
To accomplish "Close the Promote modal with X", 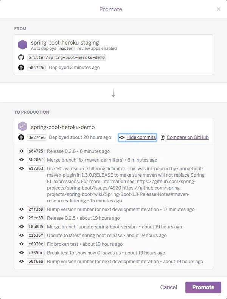I will (x=218, y=9).
